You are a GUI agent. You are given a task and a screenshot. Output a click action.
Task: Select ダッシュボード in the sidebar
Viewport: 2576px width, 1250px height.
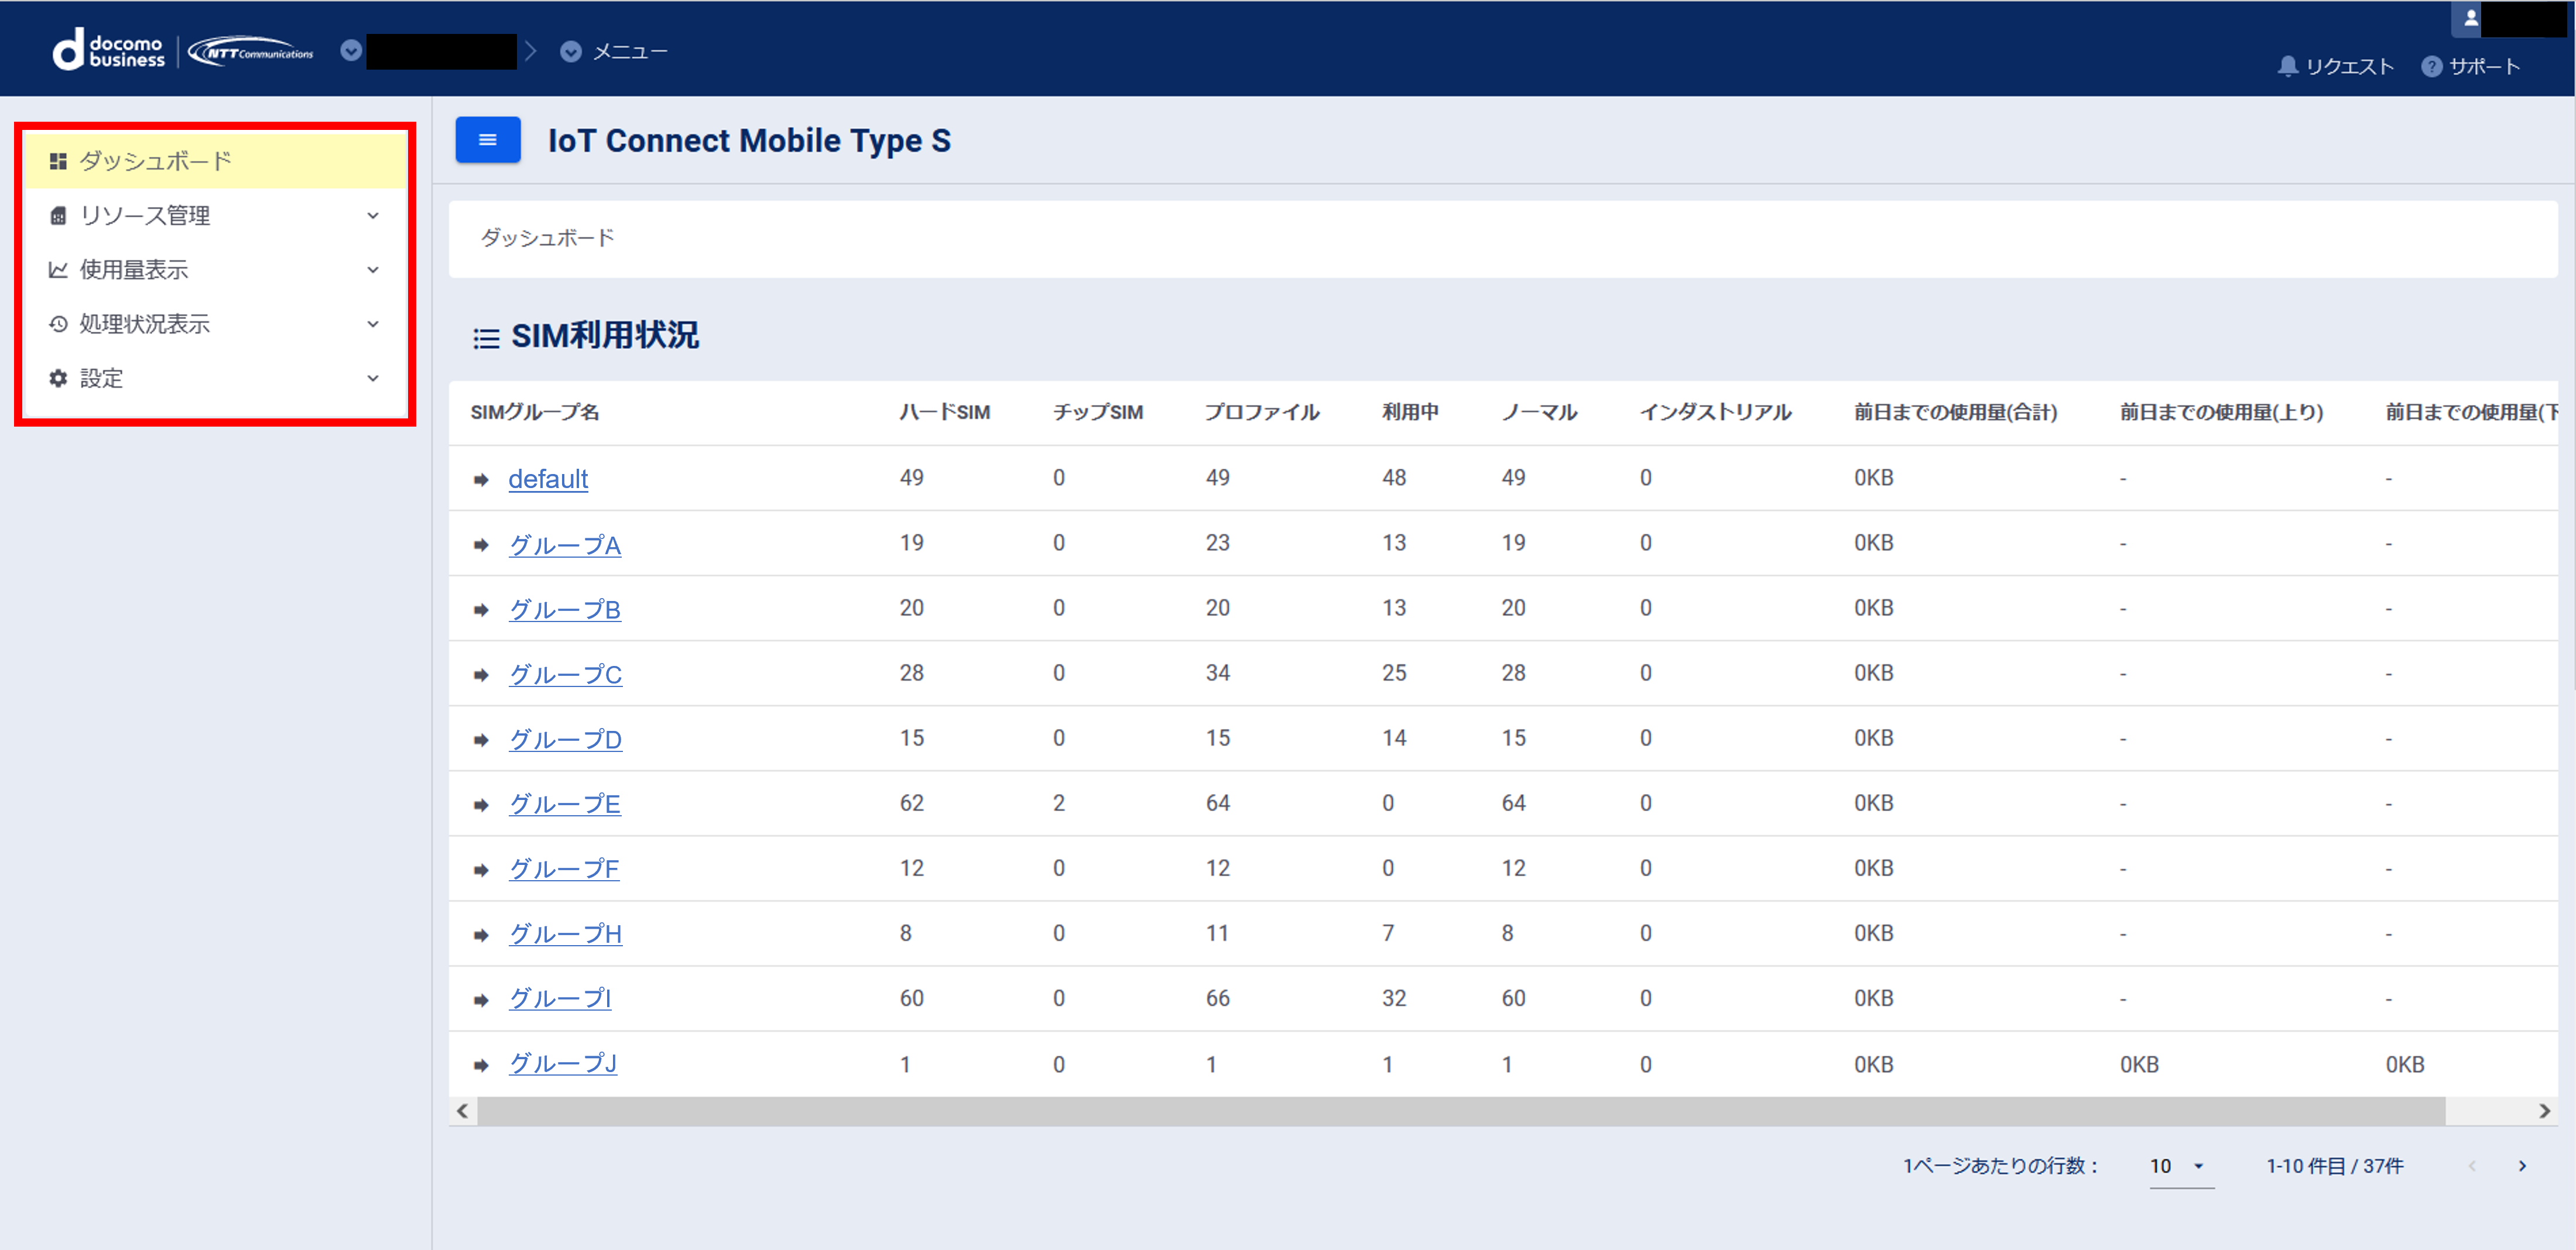pyautogui.click(x=215, y=161)
